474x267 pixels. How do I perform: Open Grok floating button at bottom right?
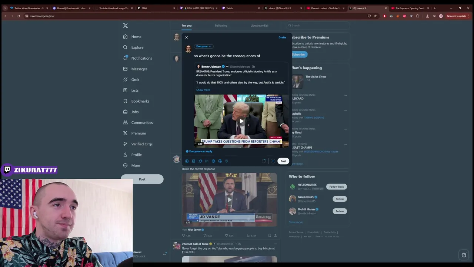(x=464, y=255)
